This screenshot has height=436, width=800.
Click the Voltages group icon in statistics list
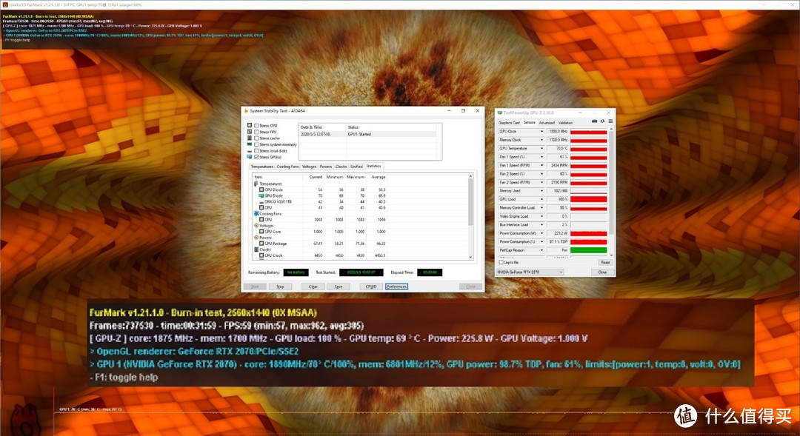tap(256, 225)
